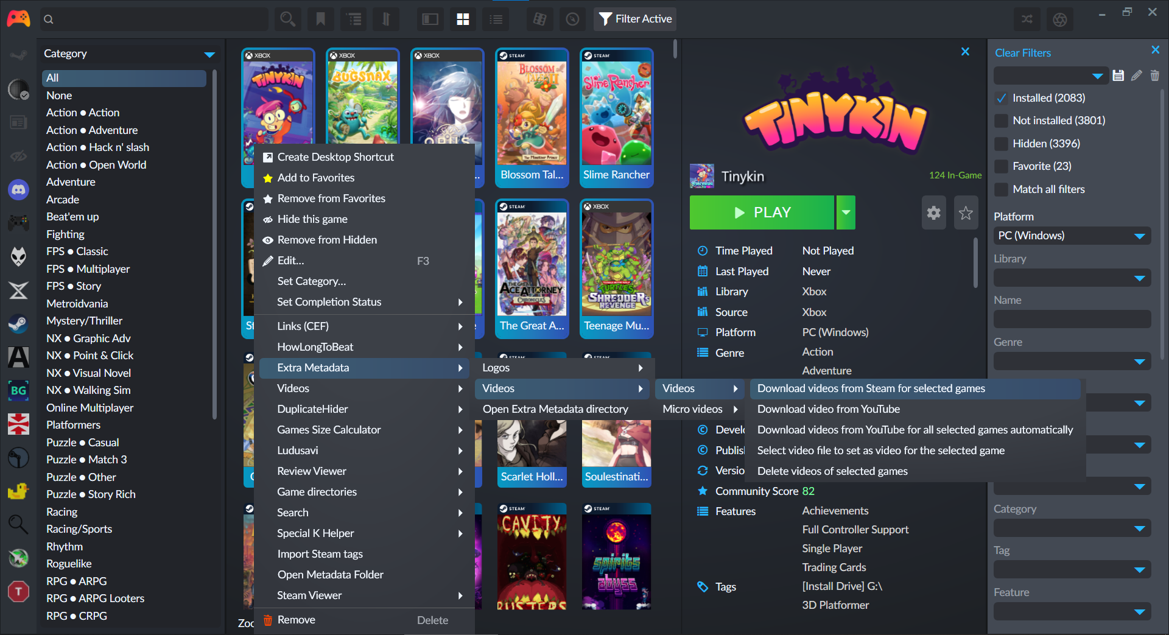
Task: Click the Clear Filters link
Action: [1023, 53]
